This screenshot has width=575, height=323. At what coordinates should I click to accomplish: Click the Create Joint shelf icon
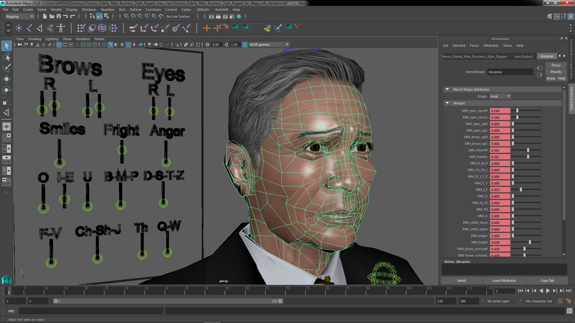[x=29, y=28]
